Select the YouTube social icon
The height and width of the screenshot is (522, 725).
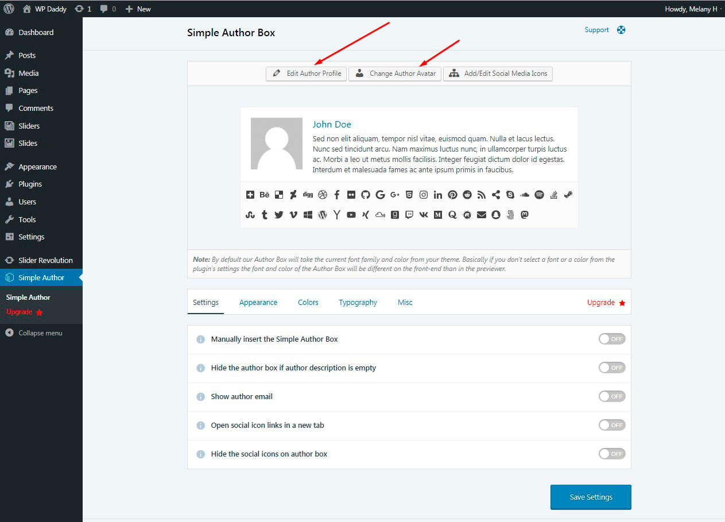pos(351,215)
